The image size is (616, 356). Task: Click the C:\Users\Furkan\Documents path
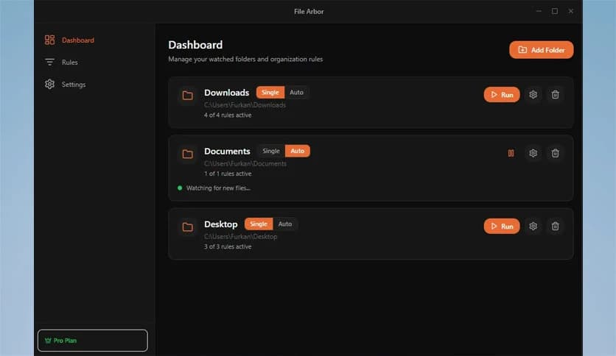[x=245, y=163]
